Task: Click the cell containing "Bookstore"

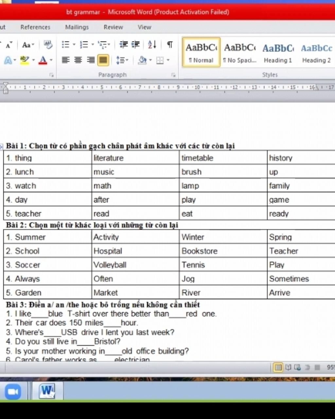Action: (x=223, y=251)
